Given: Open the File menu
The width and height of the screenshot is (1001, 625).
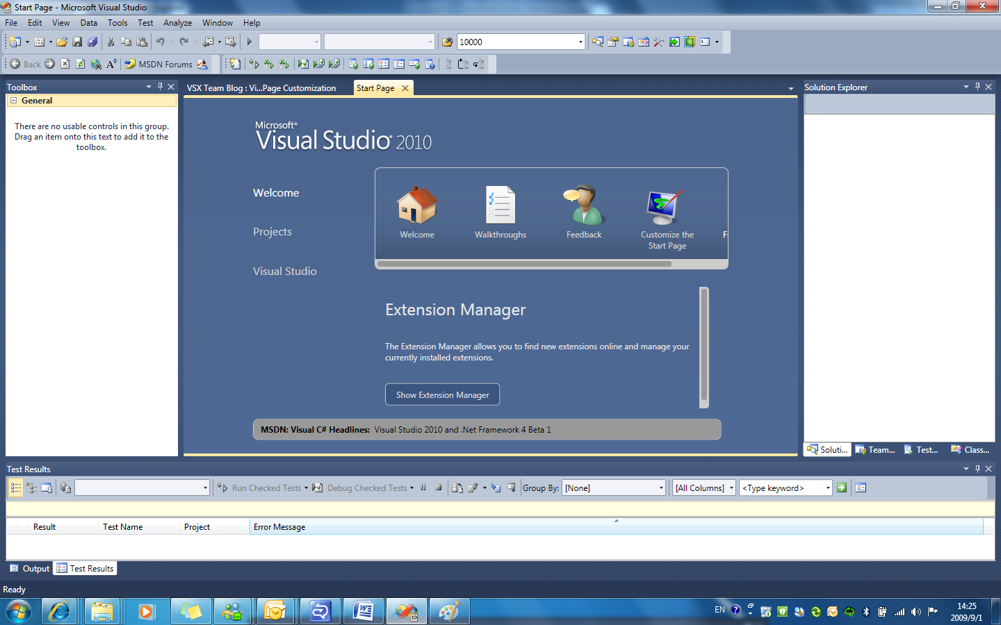Looking at the screenshot, I should 11,23.
